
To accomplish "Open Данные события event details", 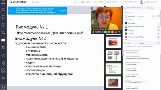I will [149, 2].
